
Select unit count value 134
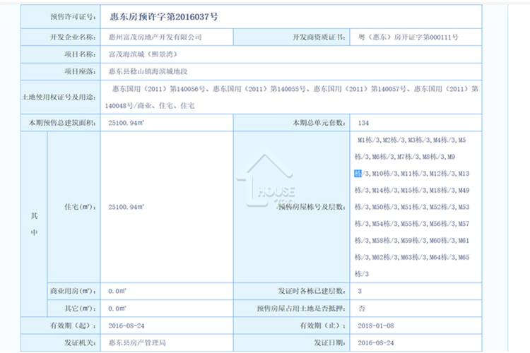364,123
